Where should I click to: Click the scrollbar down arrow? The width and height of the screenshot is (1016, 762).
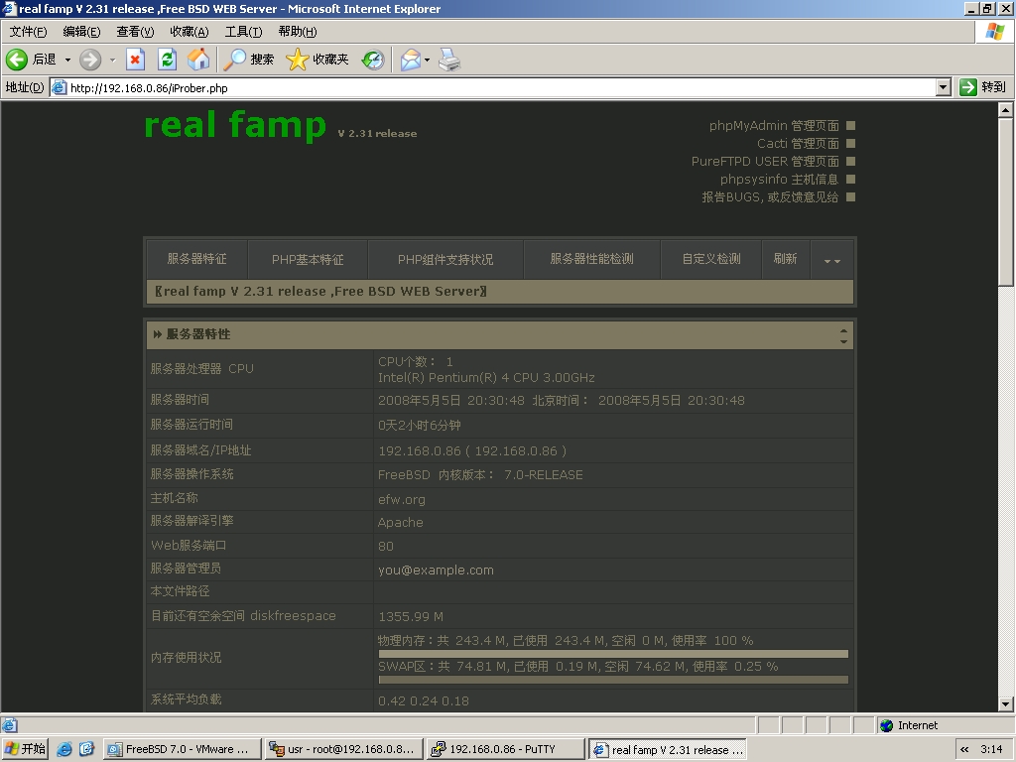(1005, 703)
